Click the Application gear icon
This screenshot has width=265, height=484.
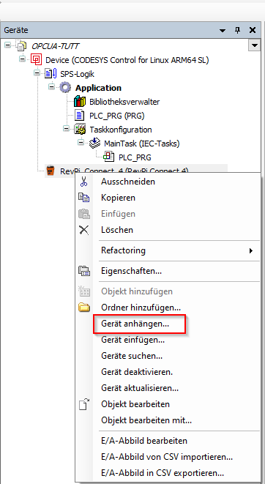tap(65, 88)
